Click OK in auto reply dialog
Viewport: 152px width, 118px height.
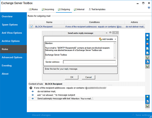[x=72, y=77]
